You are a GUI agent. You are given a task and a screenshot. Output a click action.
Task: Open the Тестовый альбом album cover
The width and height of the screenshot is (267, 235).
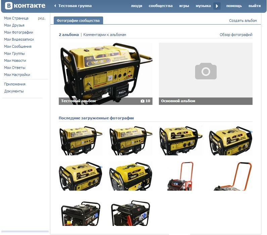click(105, 71)
